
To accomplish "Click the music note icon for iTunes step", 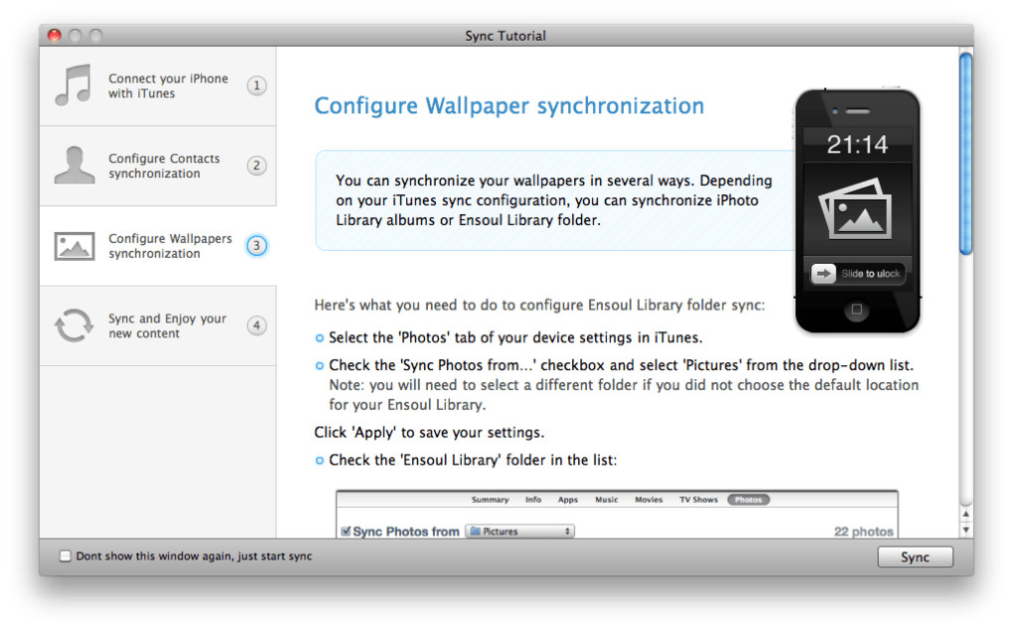I will point(72,85).
